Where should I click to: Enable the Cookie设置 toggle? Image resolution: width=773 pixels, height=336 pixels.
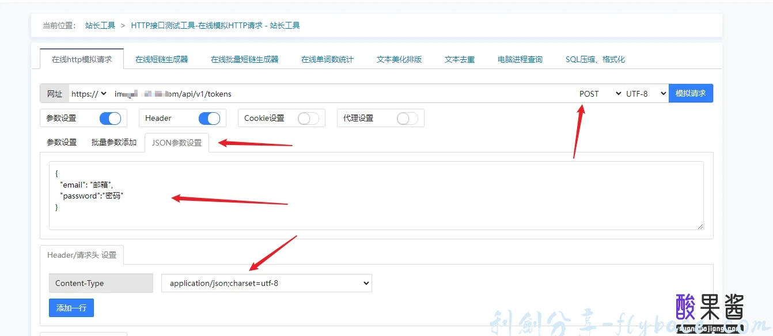point(308,118)
